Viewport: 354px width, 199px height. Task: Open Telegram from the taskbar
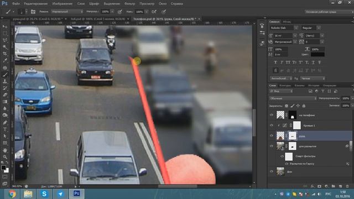[60, 193]
